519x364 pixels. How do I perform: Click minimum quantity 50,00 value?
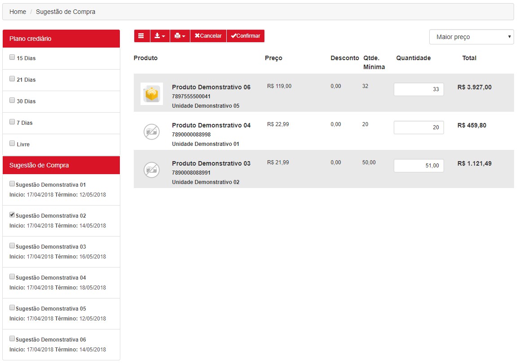(369, 162)
